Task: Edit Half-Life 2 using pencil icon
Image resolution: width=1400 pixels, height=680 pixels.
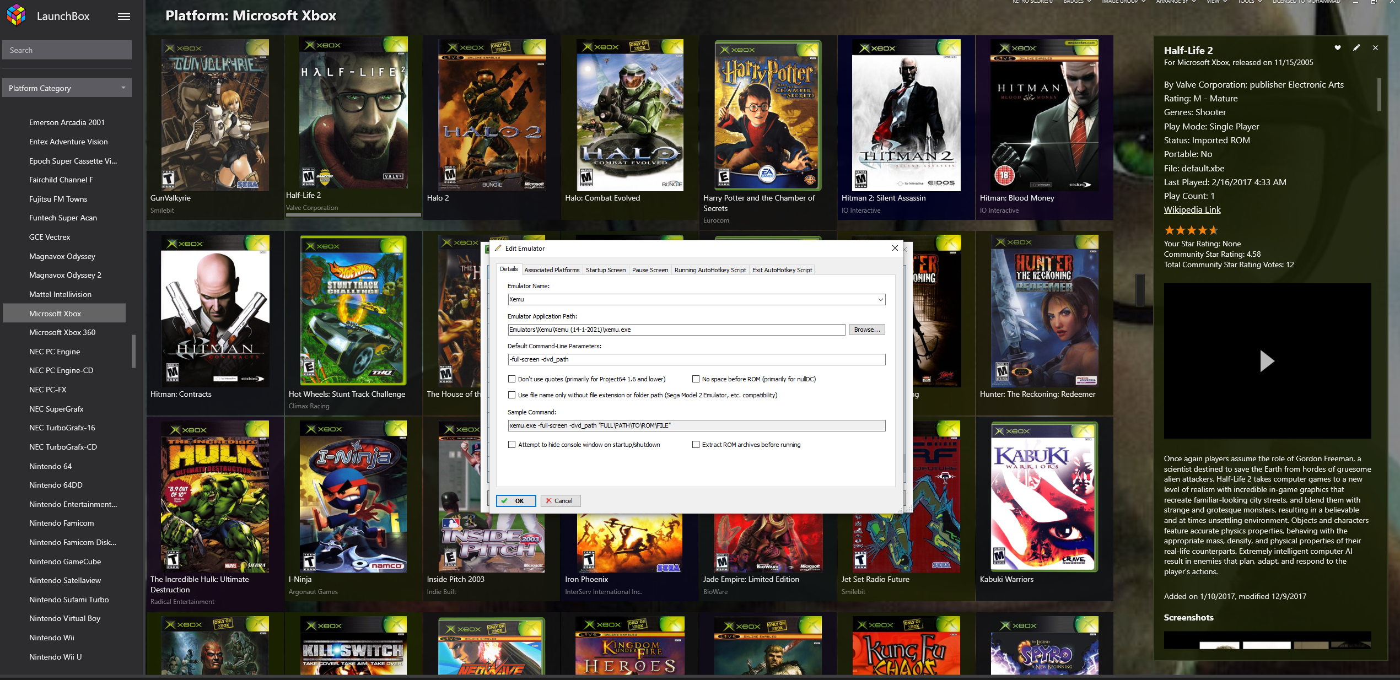Action: pyautogui.click(x=1356, y=48)
